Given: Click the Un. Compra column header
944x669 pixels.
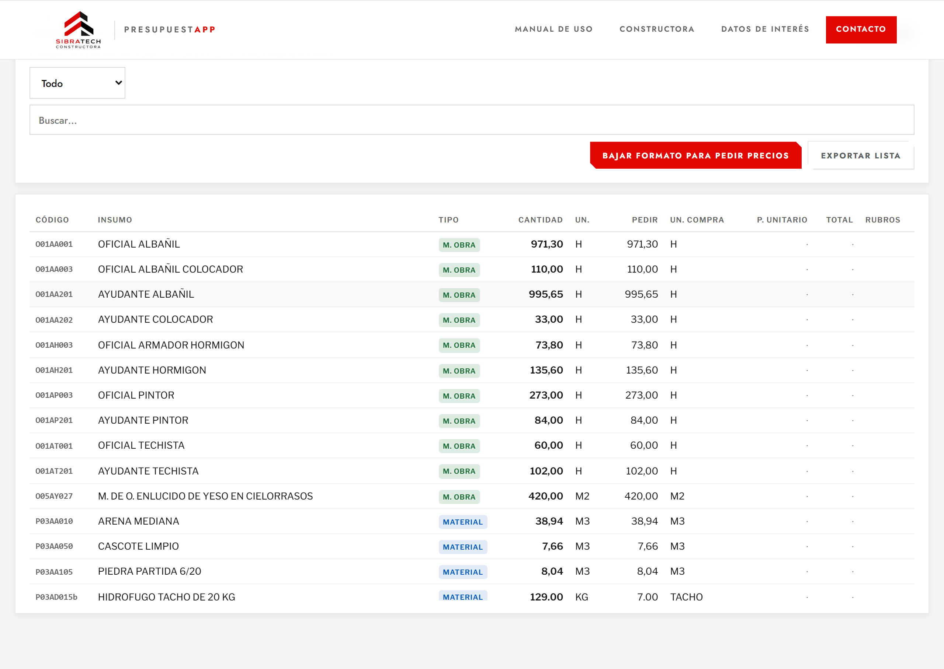Looking at the screenshot, I should click(x=697, y=220).
